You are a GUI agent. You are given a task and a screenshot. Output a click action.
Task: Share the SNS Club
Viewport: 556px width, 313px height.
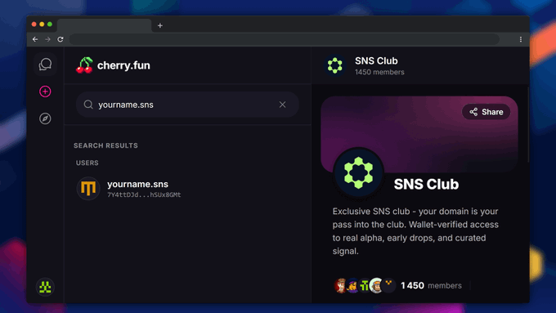(486, 112)
